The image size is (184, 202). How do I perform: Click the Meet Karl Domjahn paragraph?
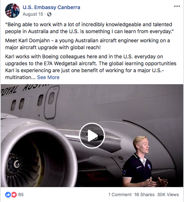pos(88,44)
